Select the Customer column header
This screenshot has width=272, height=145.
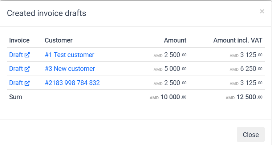click(58, 40)
